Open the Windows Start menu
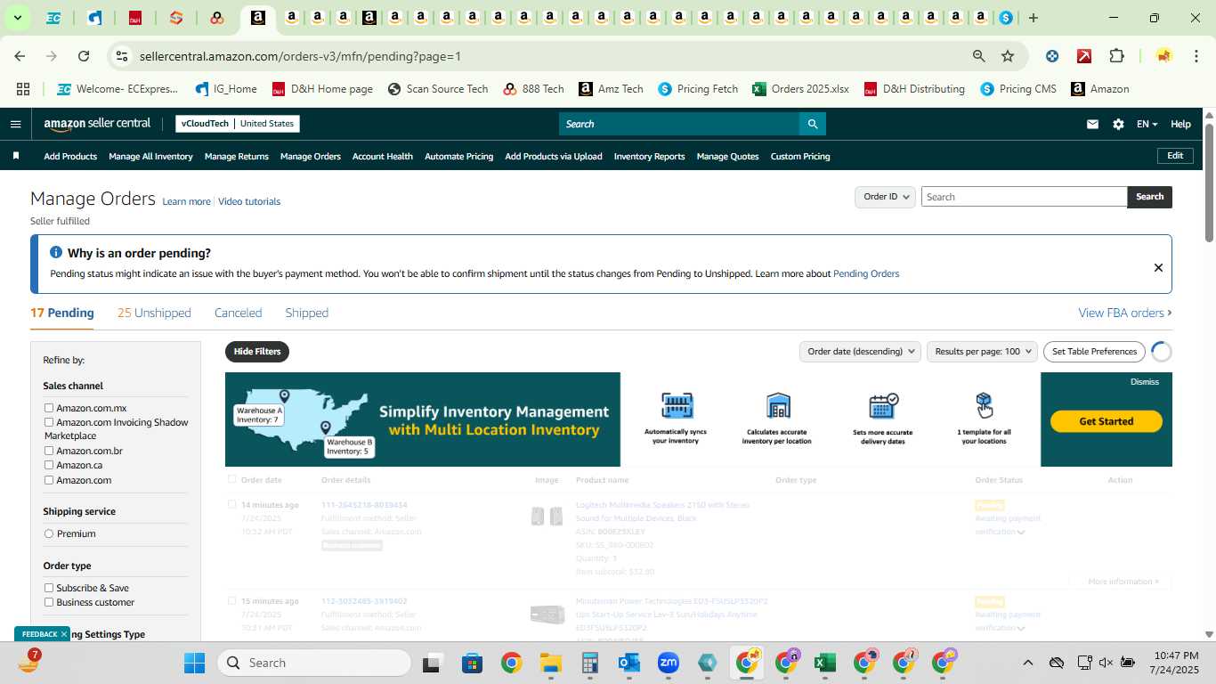Viewport: 1216px width, 684px height. [194, 663]
